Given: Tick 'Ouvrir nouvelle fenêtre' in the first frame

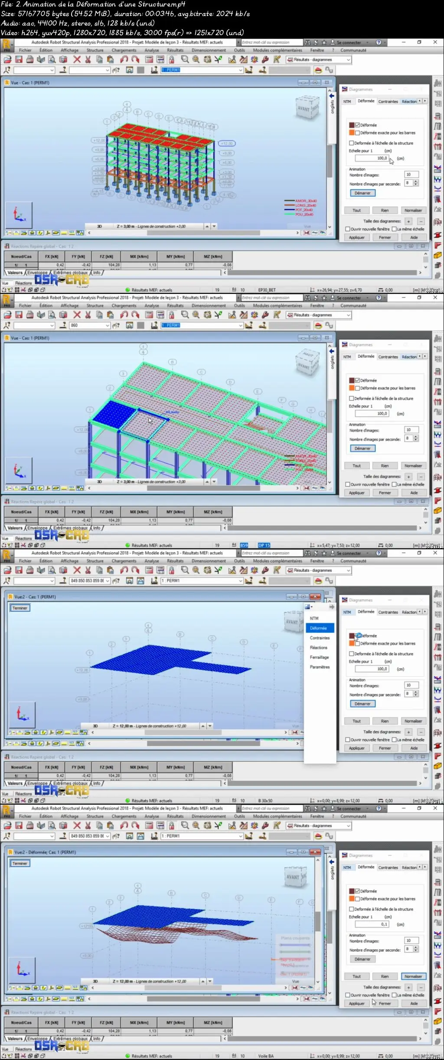Looking at the screenshot, I should coord(347,229).
